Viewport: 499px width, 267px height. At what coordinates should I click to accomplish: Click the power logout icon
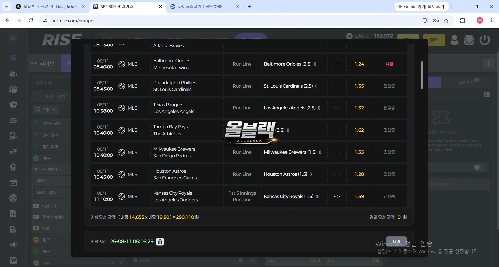click(485, 40)
